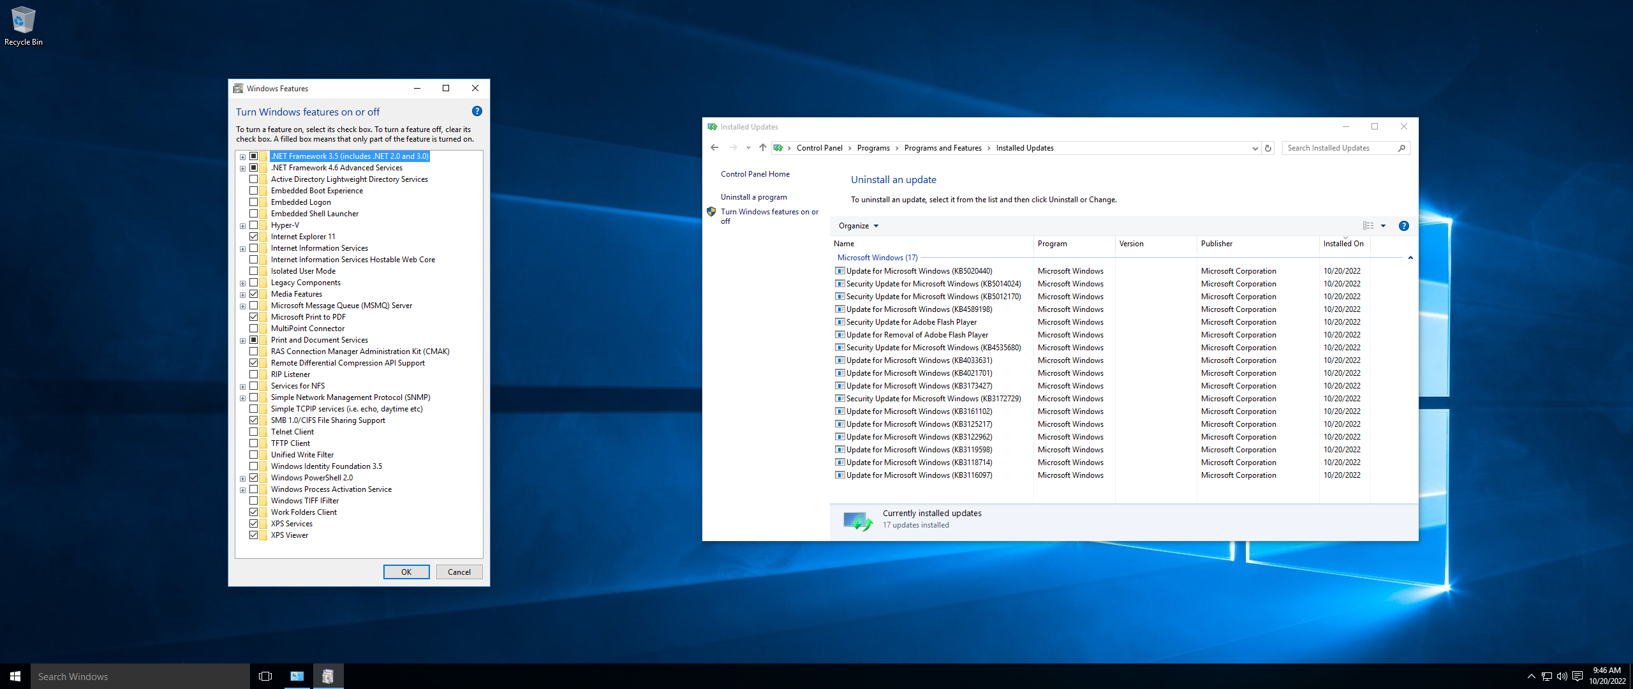Click the shield icon beside Turn Windows features
This screenshot has height=689, width=1633.
(711, 212)
